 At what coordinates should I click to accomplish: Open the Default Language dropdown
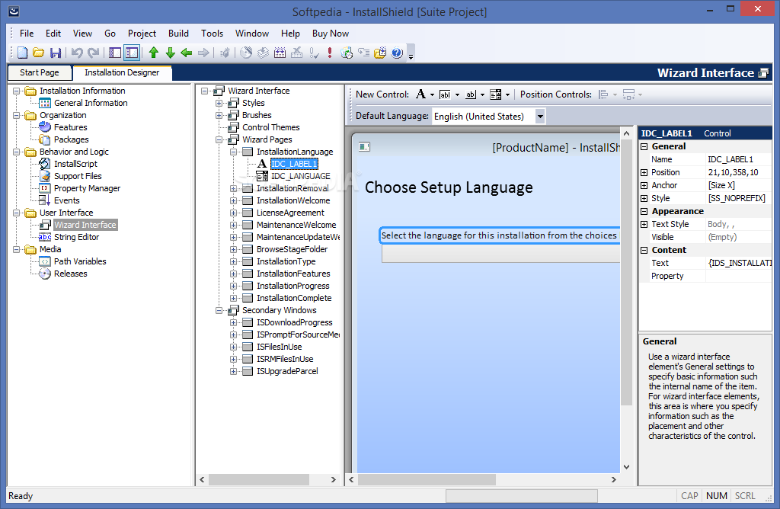click(540, 116)
